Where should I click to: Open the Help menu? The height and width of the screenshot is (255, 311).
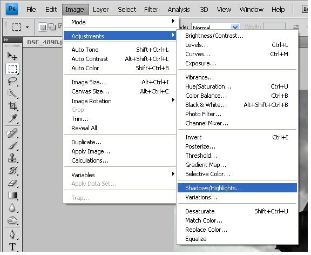coord(278,9)
